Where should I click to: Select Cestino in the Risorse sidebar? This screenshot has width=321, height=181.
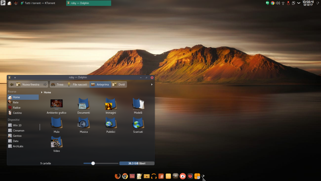17,113
